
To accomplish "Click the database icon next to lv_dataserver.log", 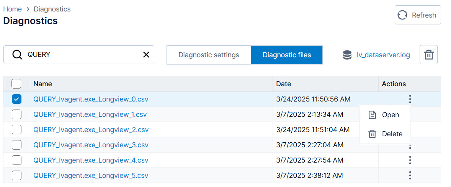I will pos(347,55).
